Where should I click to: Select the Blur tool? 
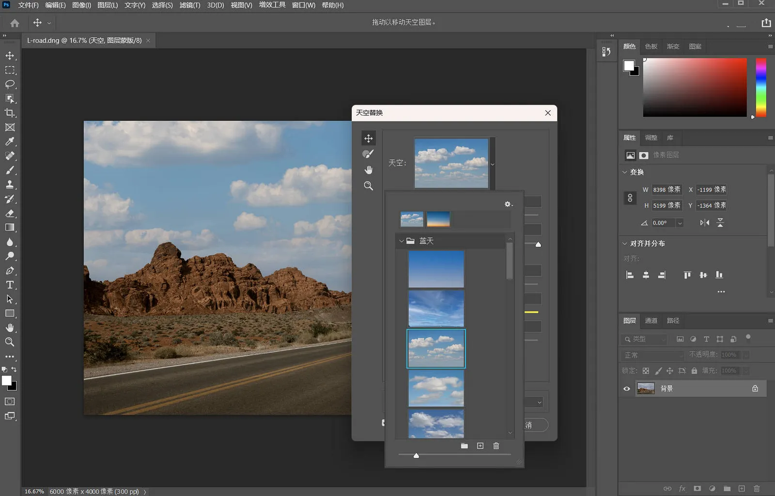[10, 242]
